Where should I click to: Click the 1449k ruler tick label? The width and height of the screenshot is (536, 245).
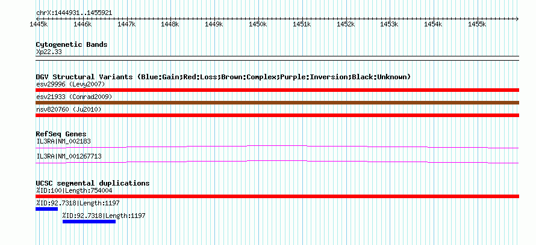214,25
